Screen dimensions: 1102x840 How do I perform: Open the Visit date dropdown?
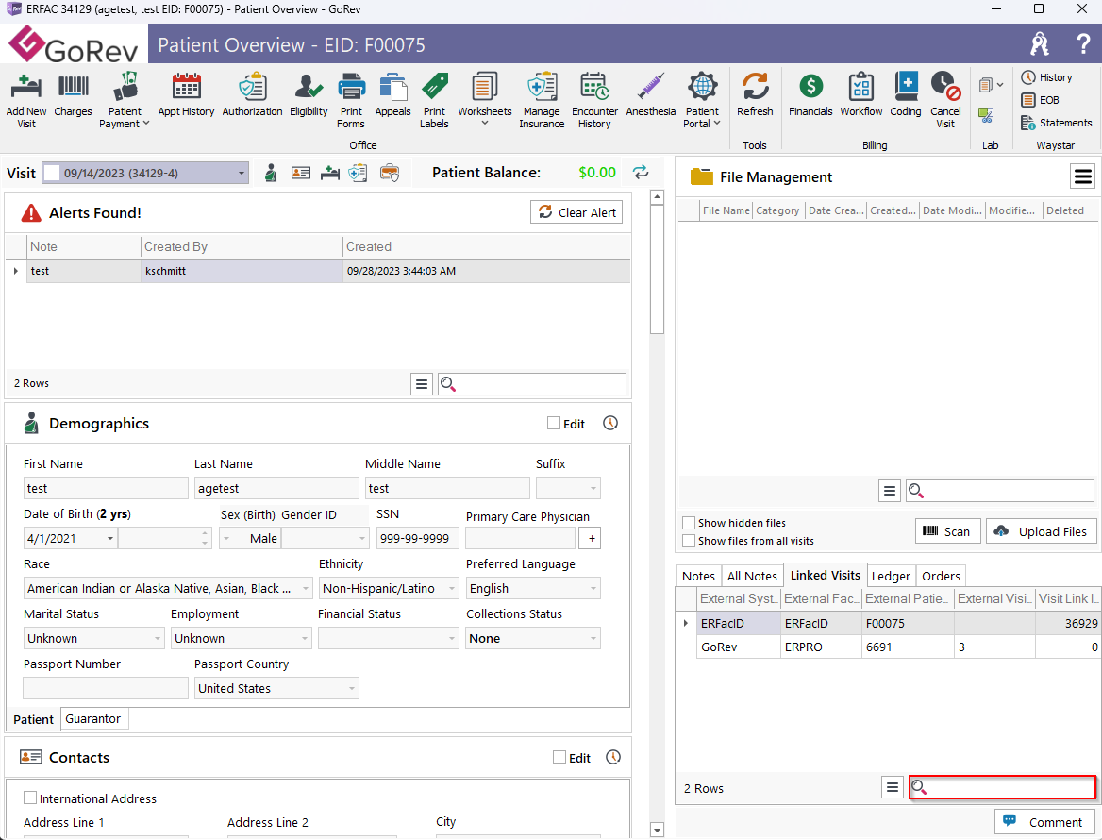[x=242, y=173]
